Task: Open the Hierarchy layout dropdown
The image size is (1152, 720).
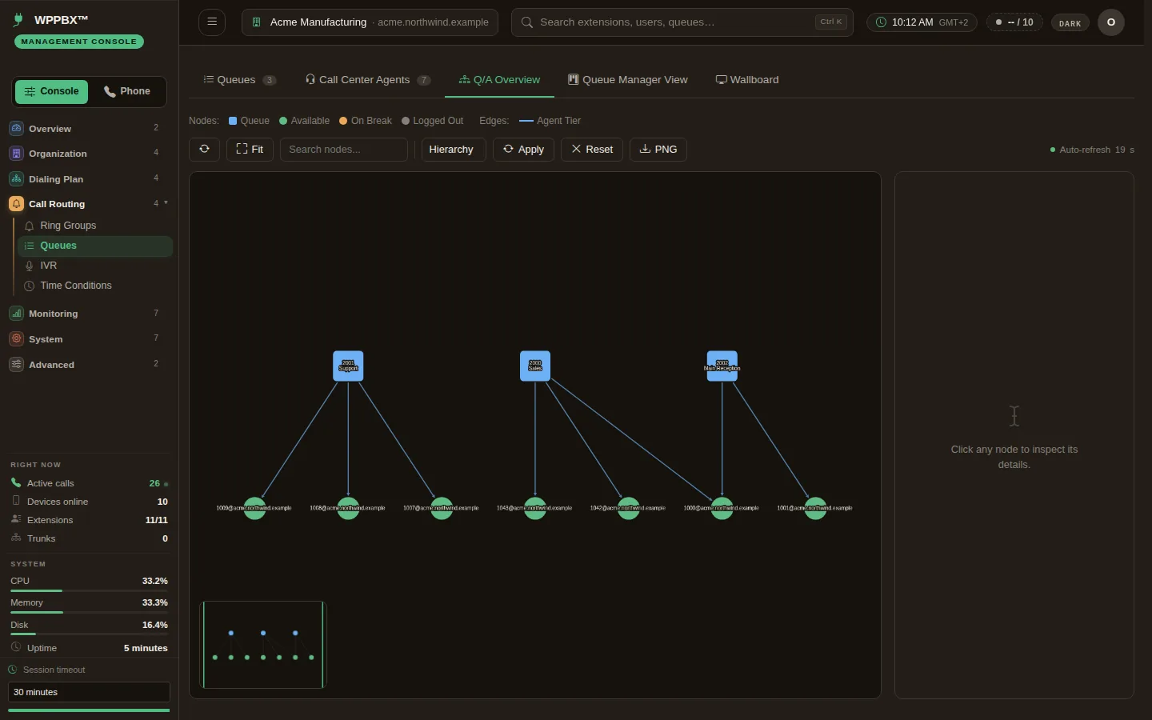Action: pyautogui.click(x=453, y=150)
